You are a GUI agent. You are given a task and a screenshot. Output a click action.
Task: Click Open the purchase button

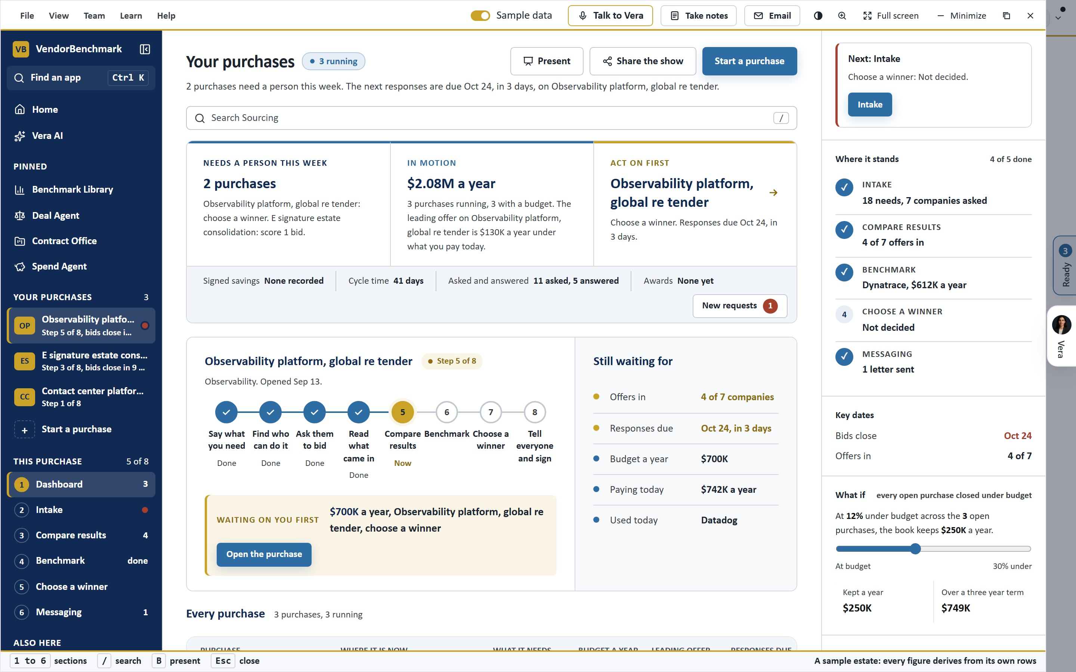click(264, 554)
